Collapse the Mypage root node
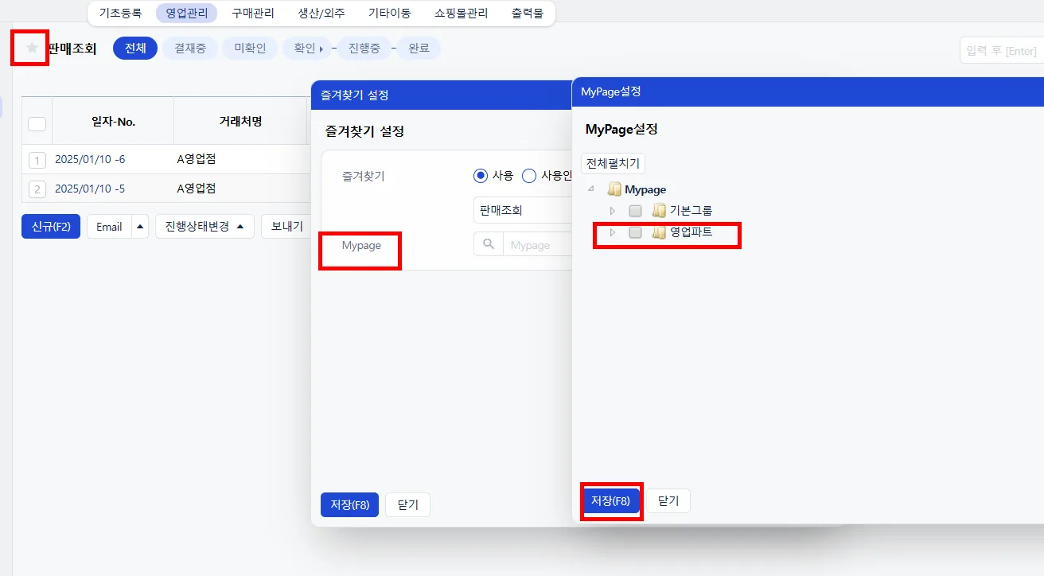 590,189
